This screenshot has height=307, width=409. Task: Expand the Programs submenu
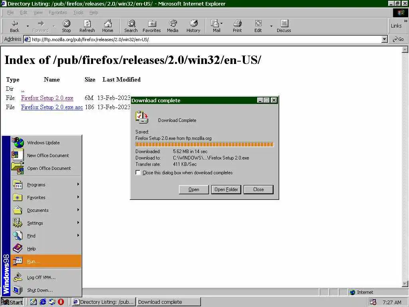(x=46, y=185)
